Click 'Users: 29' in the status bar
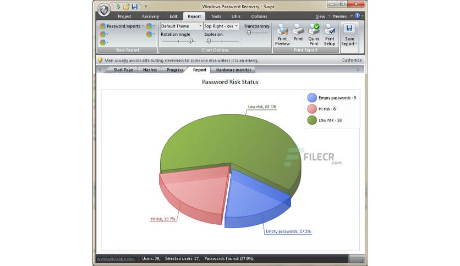The width and height of the screenshot is (460, 266). pos(151,259)
